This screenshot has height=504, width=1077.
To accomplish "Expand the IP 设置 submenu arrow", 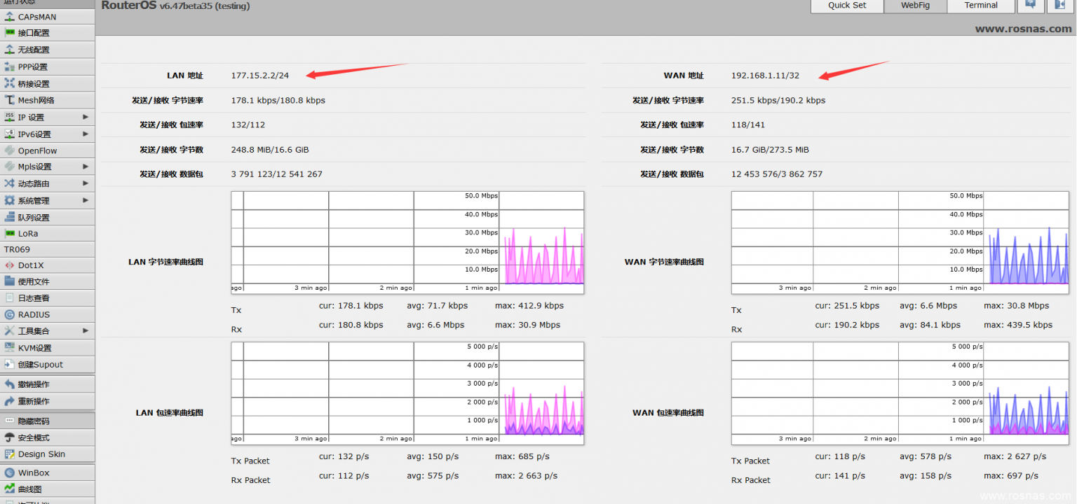I will 86,117.
